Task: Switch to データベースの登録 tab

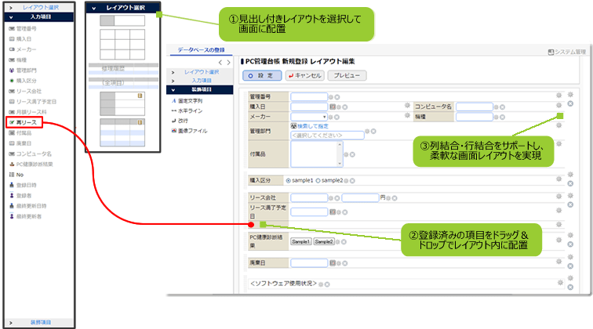Action: 201,50
